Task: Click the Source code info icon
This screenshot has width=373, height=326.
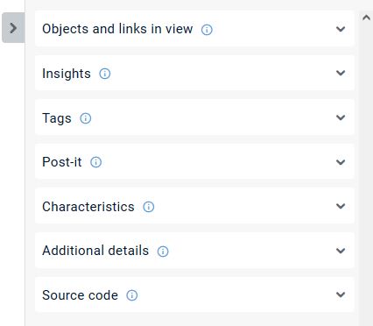Action: pyautogui.click(x=132, y=295)
